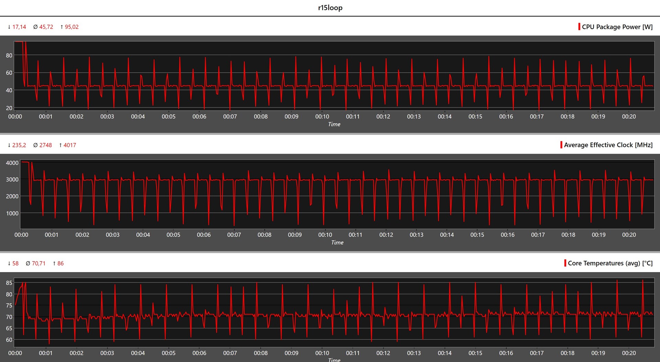The image size is (660, 362).
Task: Select the Average Effective Clock [MHz] legend label
Action: click(x=608, y=145)
